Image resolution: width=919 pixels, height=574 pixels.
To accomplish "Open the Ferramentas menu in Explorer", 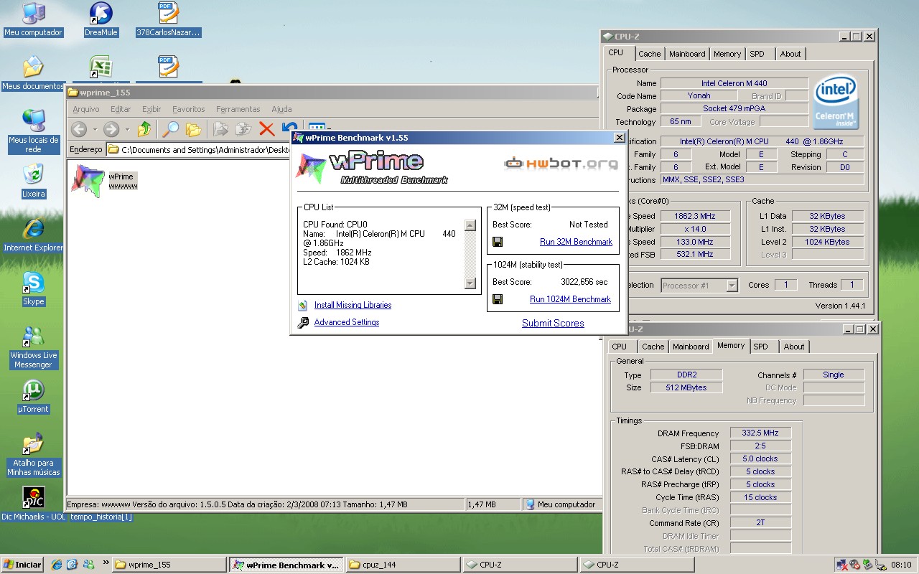I will click(238, 109).
